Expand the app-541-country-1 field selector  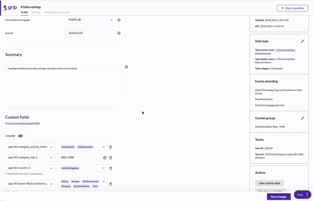pyautogui.click(x=30, y=168)
